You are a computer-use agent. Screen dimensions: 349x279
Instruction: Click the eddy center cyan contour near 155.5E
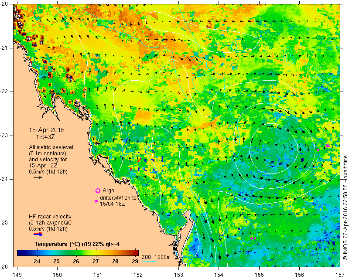(281, 145)
